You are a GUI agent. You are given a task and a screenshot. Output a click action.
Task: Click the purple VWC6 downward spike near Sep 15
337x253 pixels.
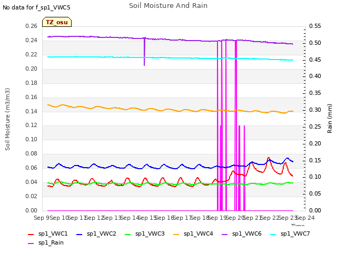144,52
